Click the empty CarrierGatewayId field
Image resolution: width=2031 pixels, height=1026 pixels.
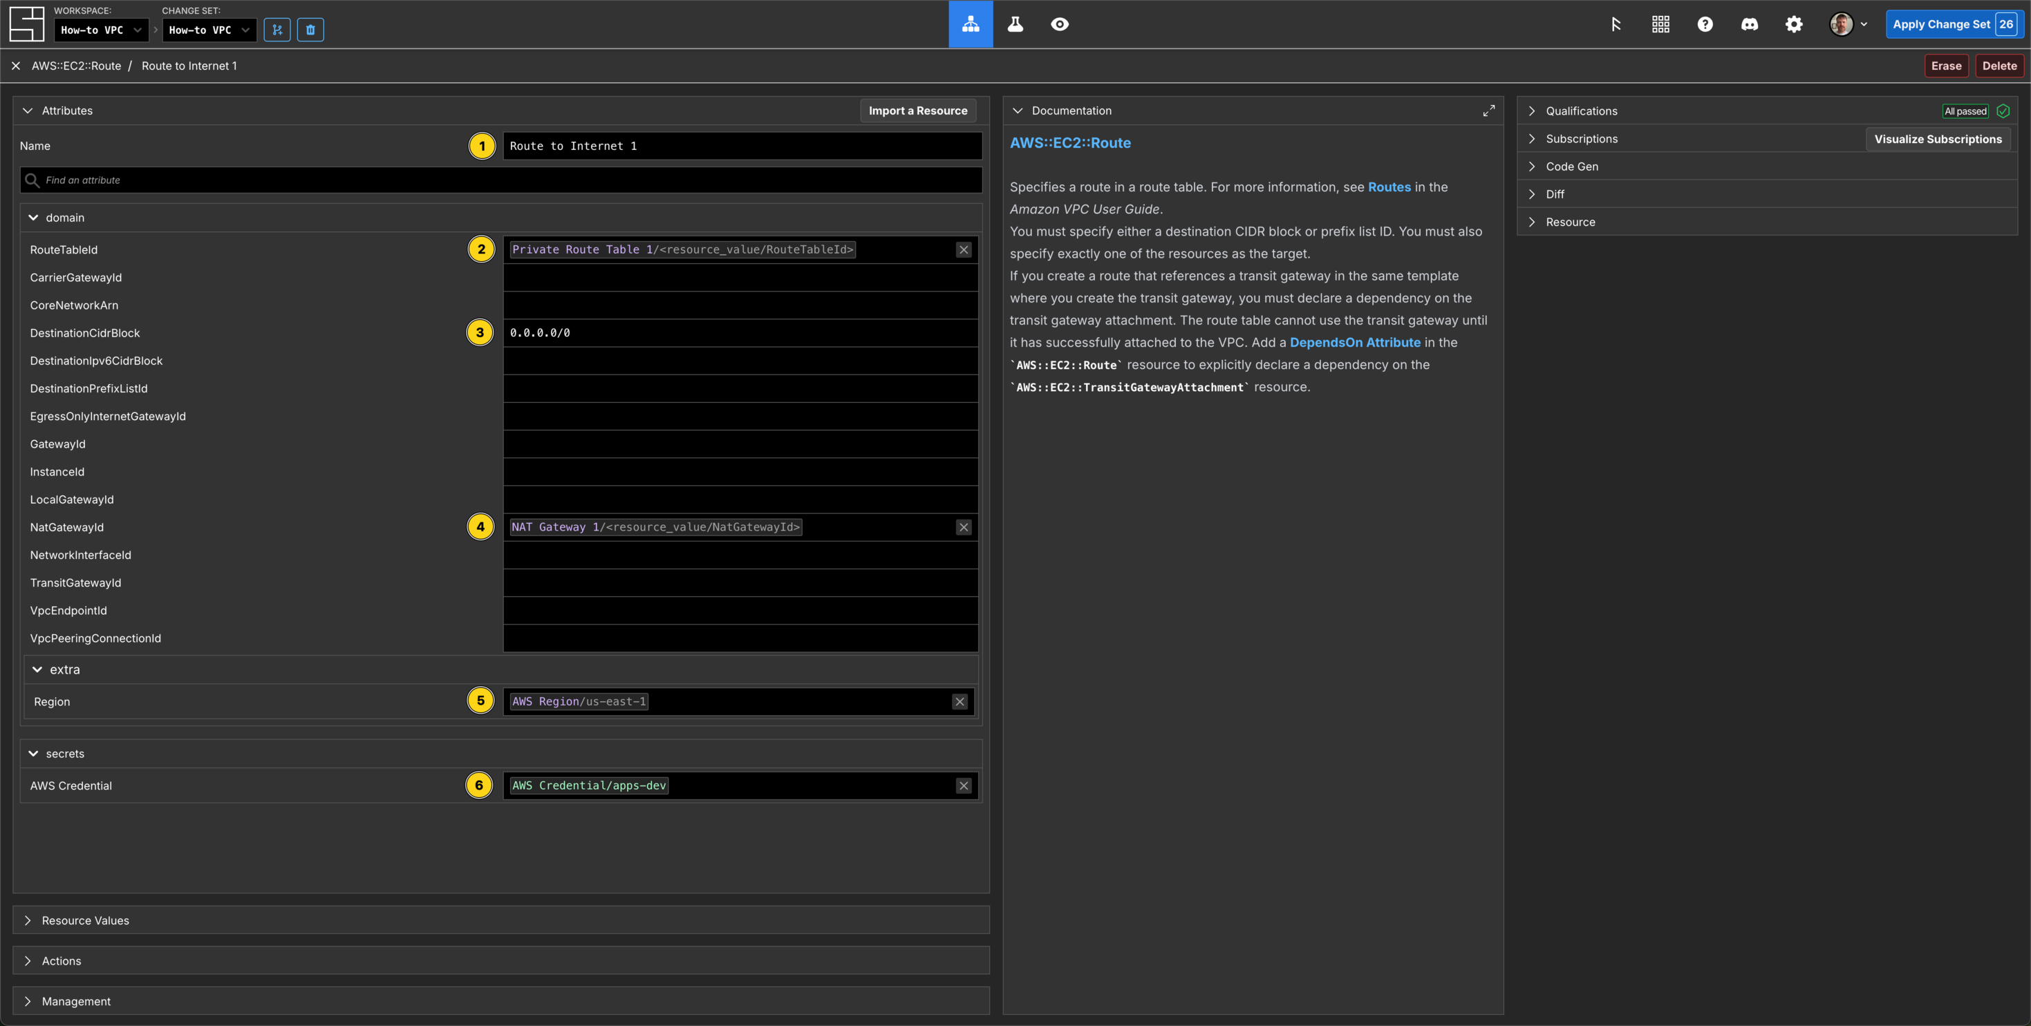coord(740,277)
